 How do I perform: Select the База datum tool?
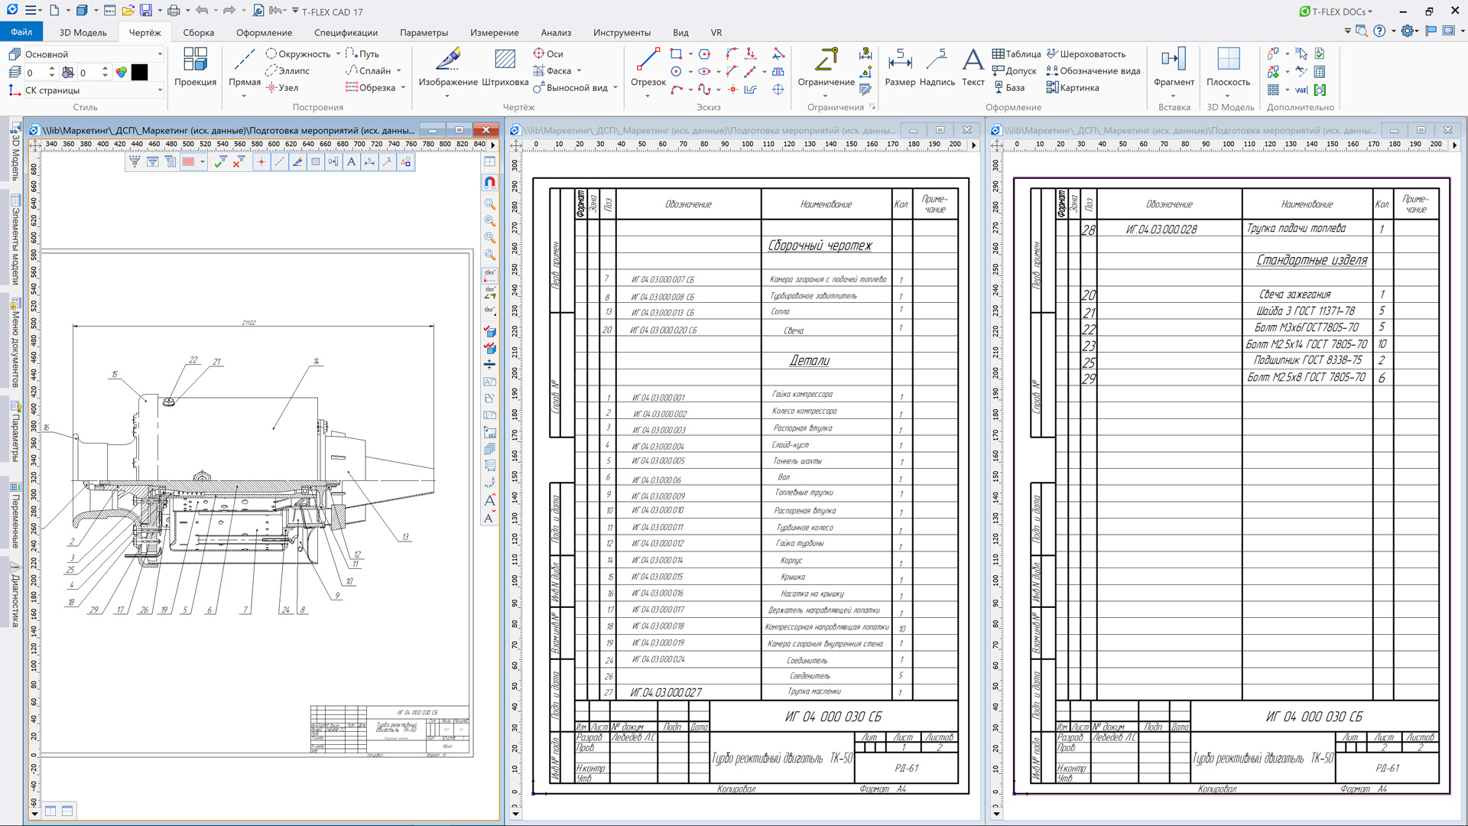1008,88
